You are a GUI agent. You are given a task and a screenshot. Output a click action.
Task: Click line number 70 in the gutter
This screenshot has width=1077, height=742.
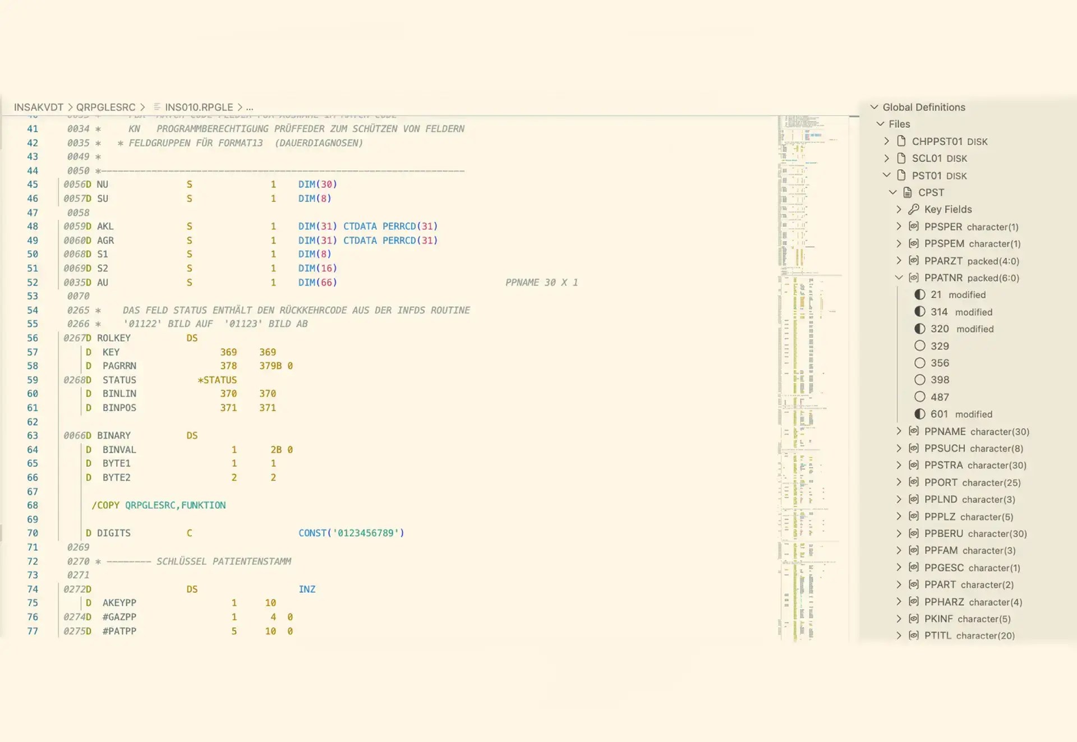(33, 533)
